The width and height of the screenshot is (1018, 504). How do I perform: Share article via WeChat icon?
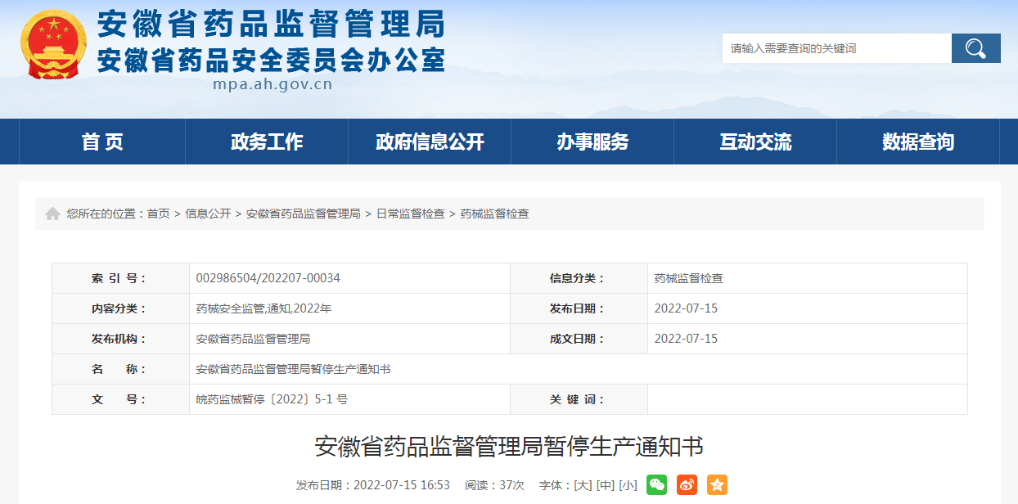pos(656,484)
